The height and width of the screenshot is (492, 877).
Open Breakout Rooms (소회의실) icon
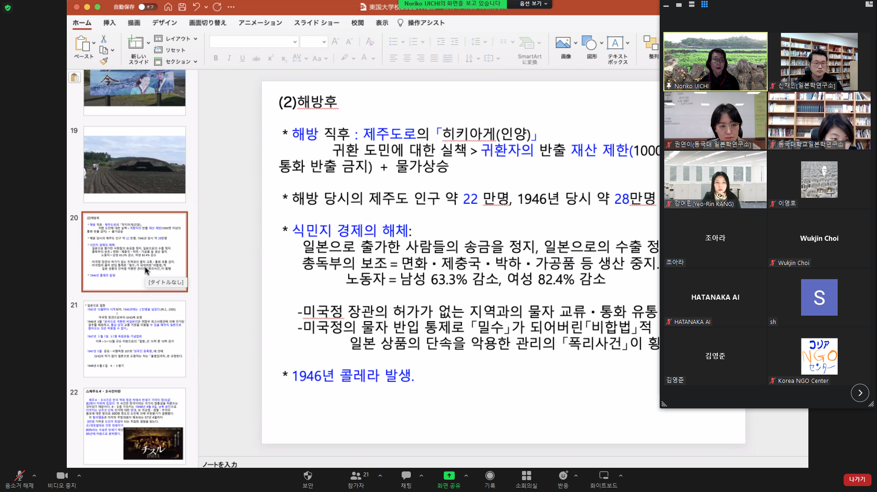pos(526,476)
